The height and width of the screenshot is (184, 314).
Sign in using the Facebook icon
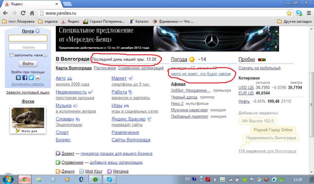coord(25,78)
